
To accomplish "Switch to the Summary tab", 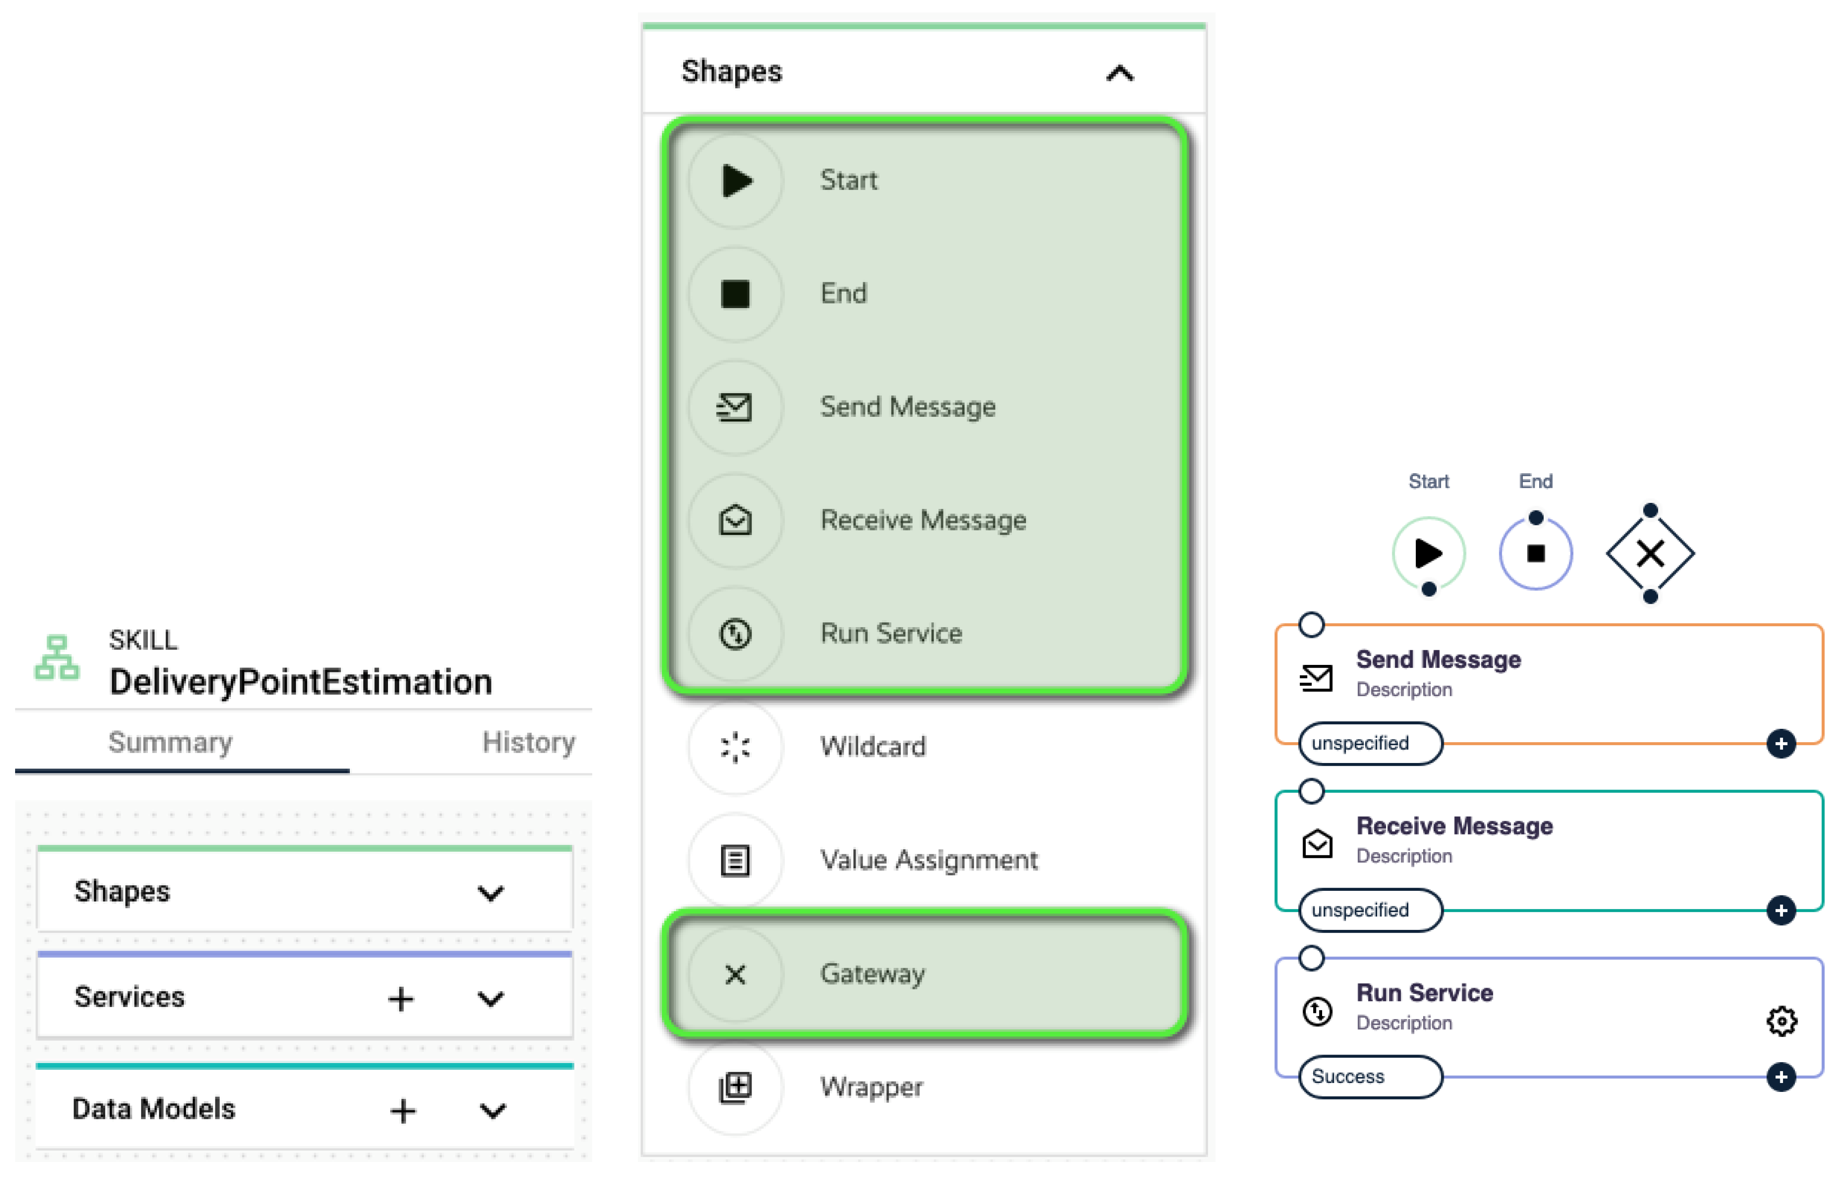I will (170, 742).
